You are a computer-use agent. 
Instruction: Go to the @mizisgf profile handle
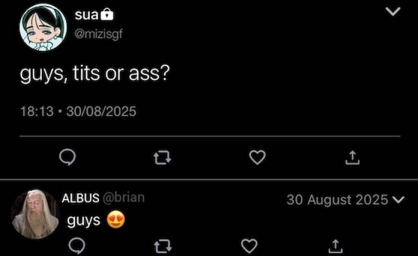point(98,33)
